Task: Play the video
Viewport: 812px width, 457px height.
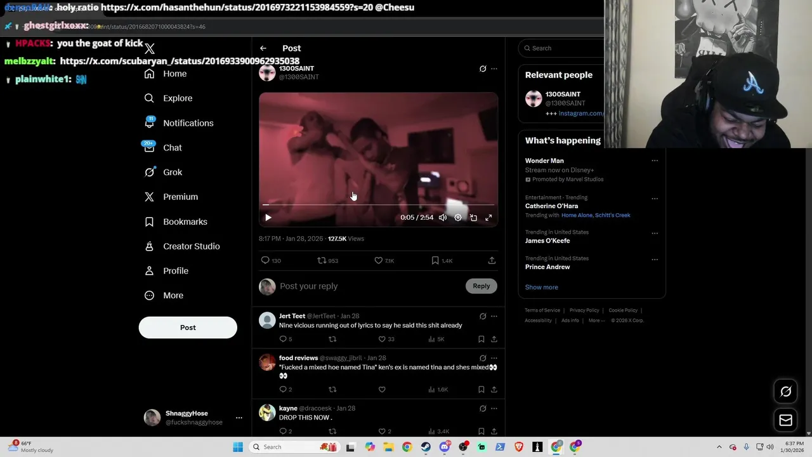Action: tap(268, 218)
